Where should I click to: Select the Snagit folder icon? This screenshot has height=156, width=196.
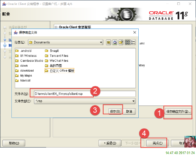click(46, 51)
